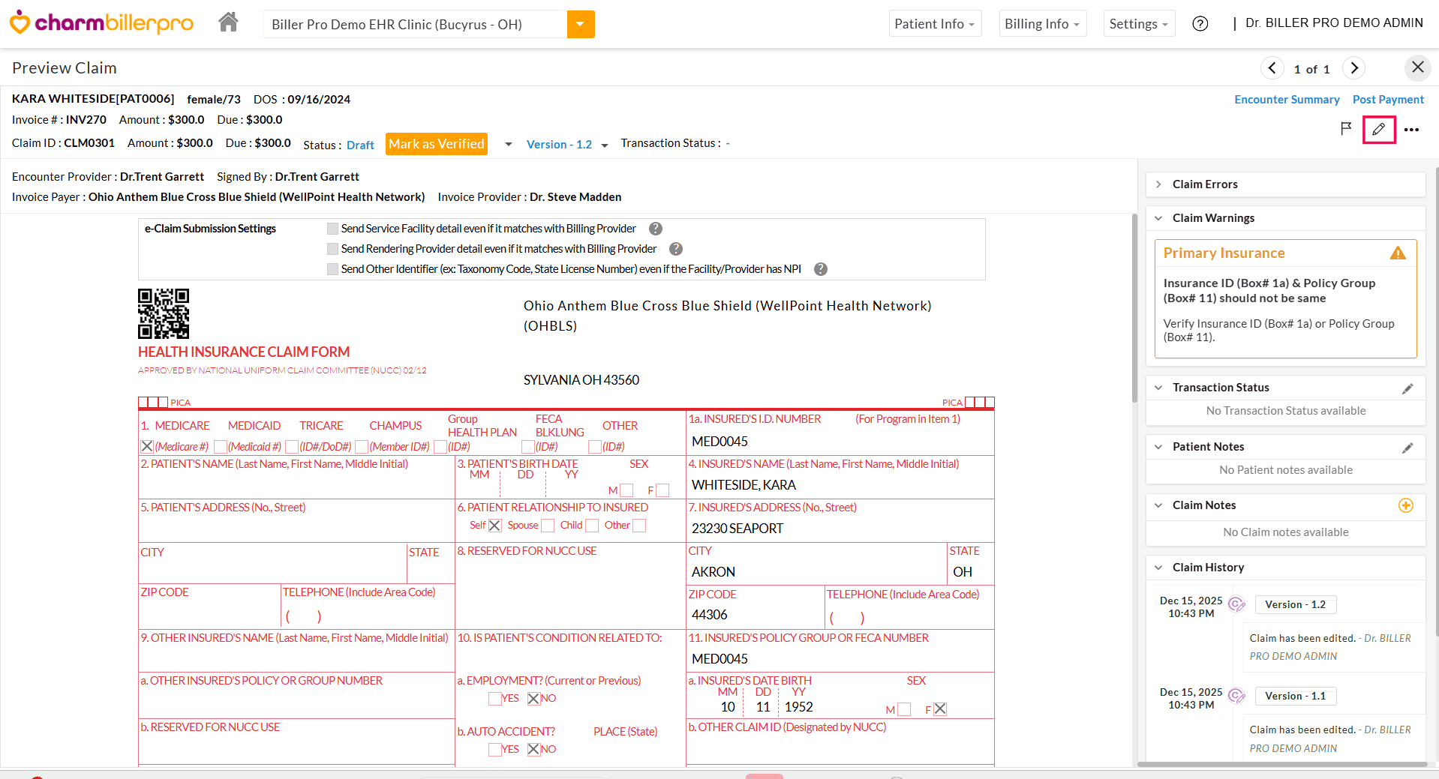Edit Transaction Status with pencil icon
Image resolution: width=1439 pixels, height=779 pixels.
1407,388
